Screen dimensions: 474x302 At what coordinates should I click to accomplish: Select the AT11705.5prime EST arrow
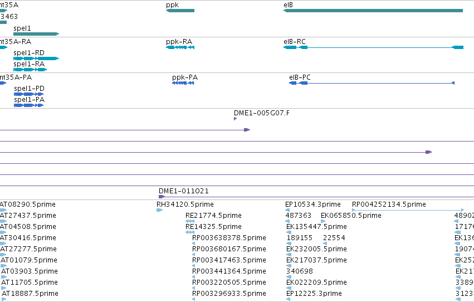tap(4, 288)
